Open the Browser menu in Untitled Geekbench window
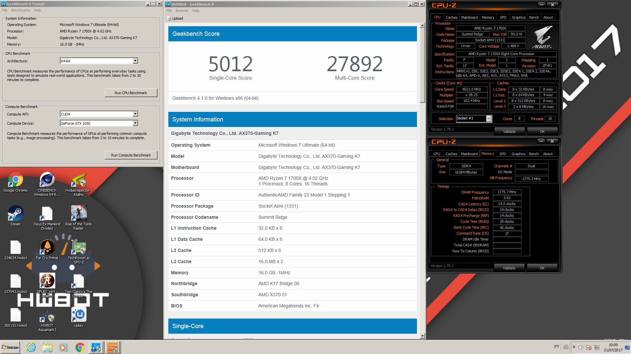The image size is (631, 354). [x=182, y=10]
